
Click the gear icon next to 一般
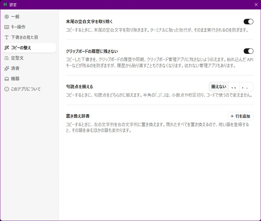point(7,17)
